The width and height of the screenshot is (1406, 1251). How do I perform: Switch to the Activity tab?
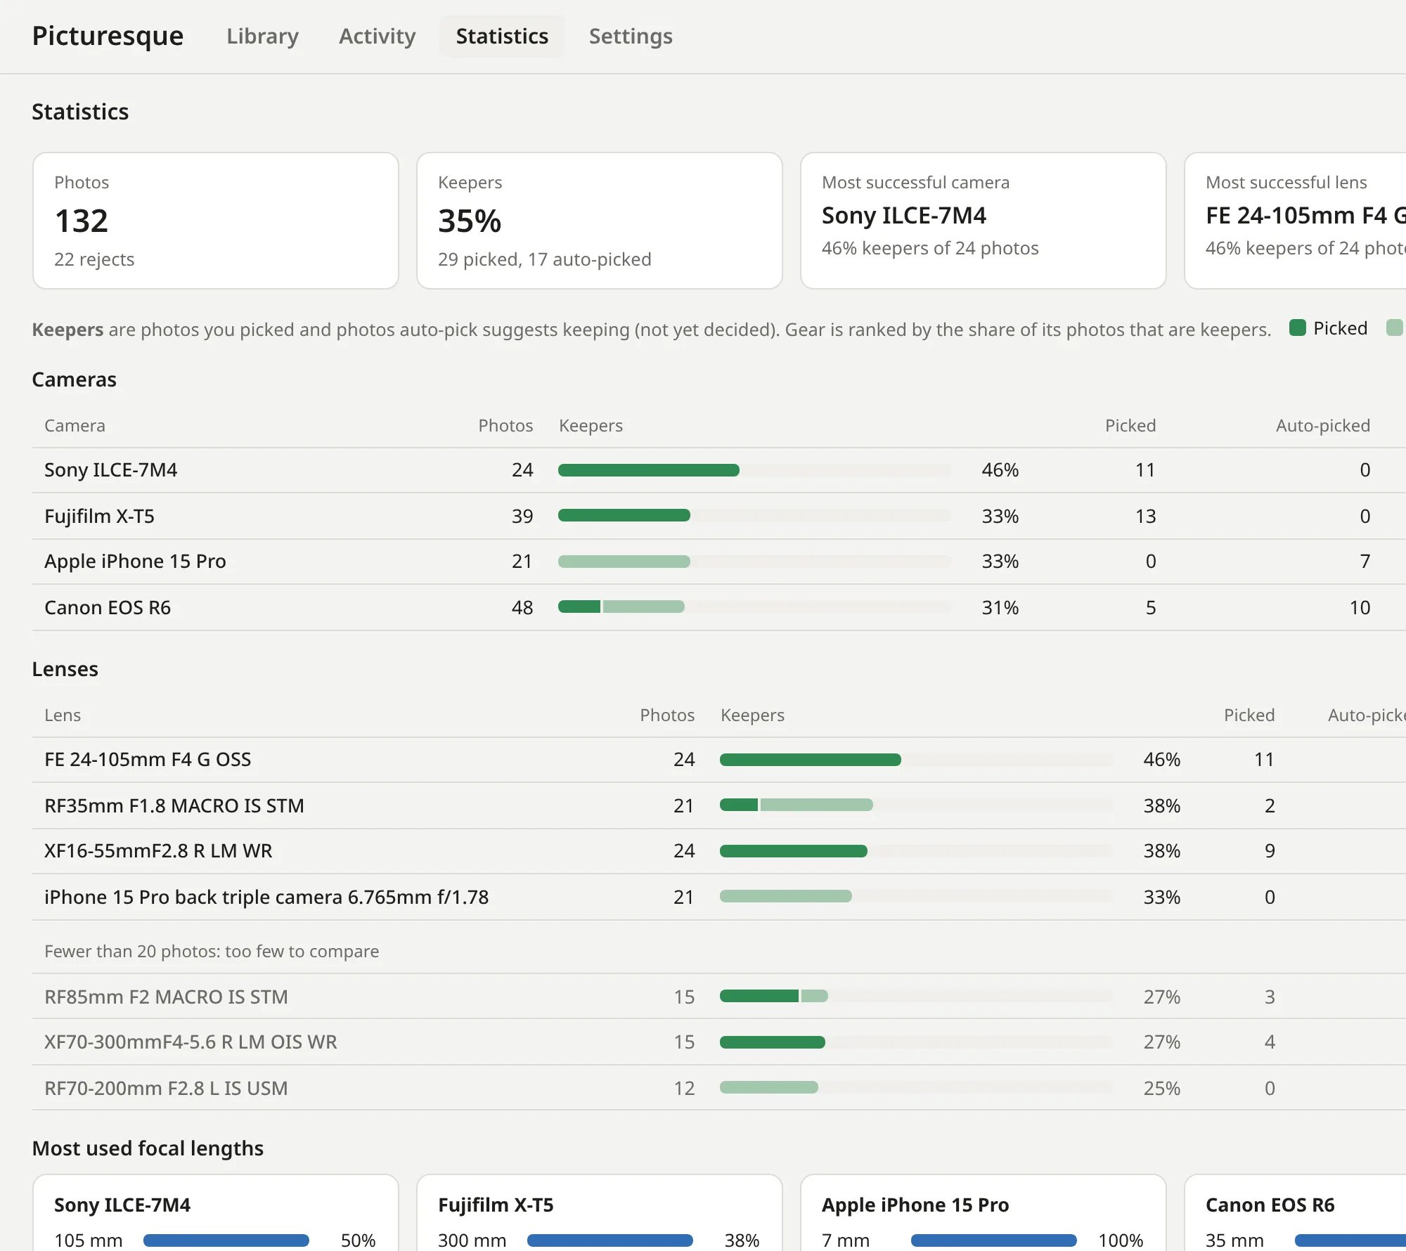(x=377, y=36)
